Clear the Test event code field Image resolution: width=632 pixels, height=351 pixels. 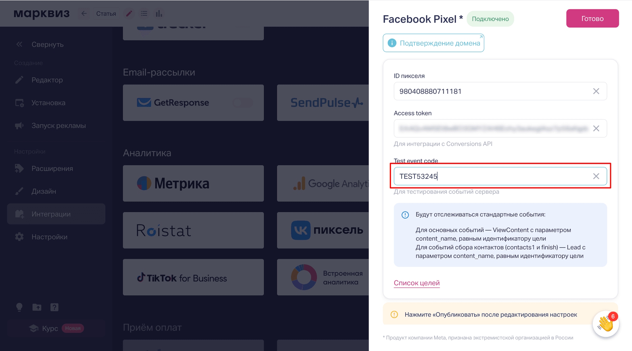(x=596, y=176)
